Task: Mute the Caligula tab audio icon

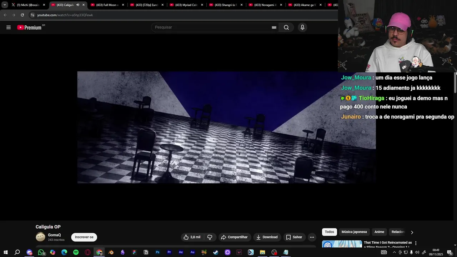Action: (x=77, y=5)
